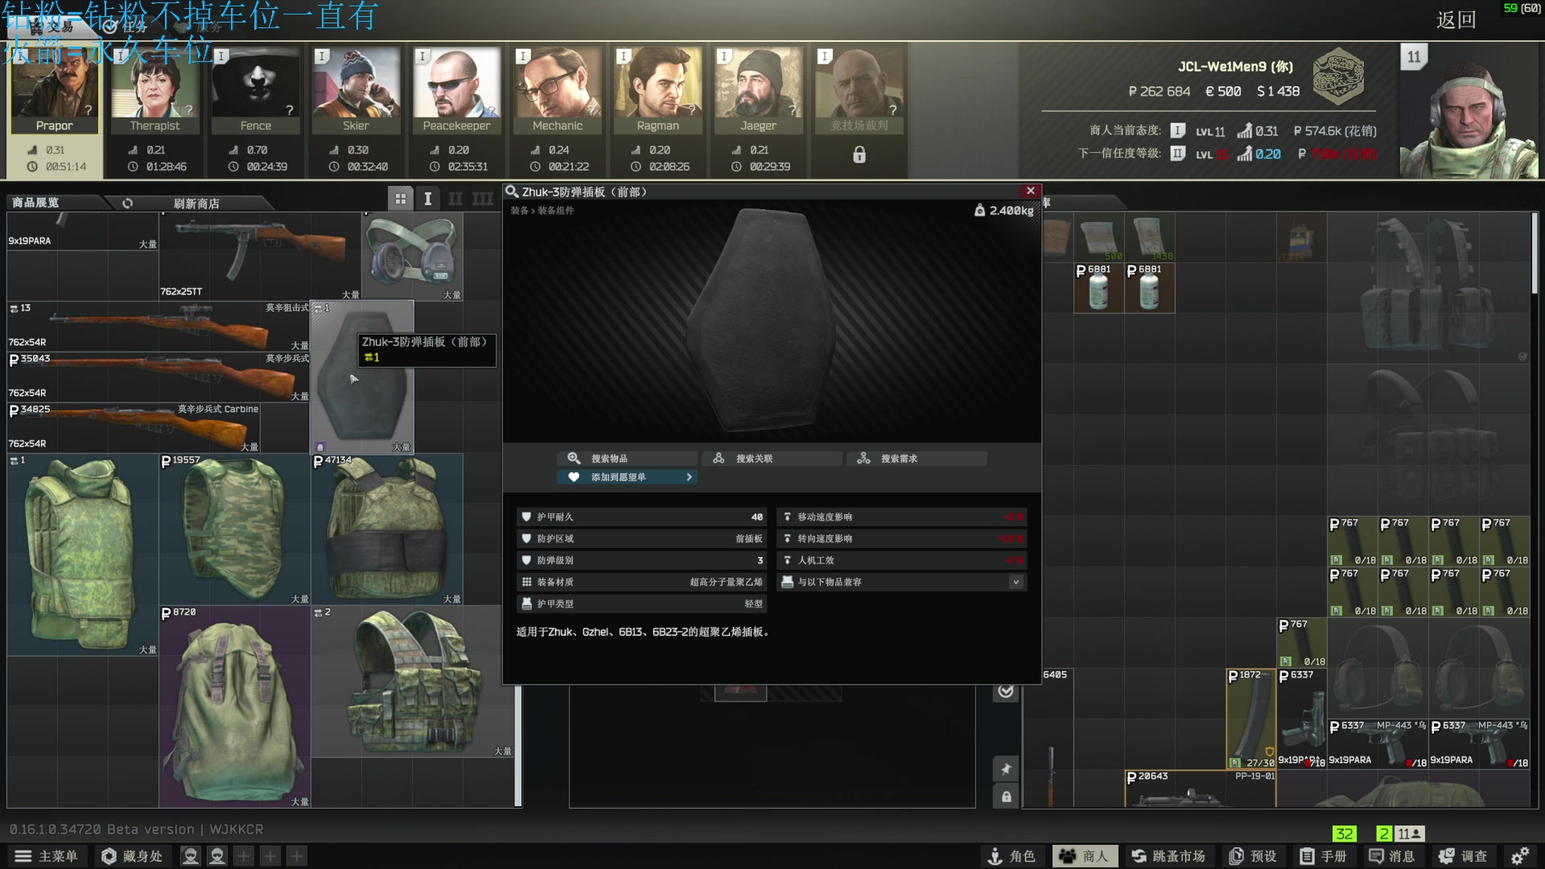Select the PP-19-01 weapon in stash
Viewport: 1545px width, 869px height.
tap(1200, 789)
